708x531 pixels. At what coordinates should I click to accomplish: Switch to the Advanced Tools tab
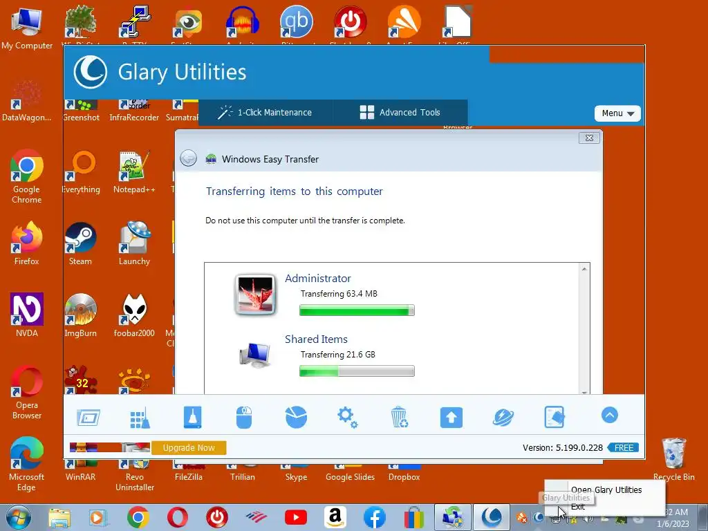(400, 113)
